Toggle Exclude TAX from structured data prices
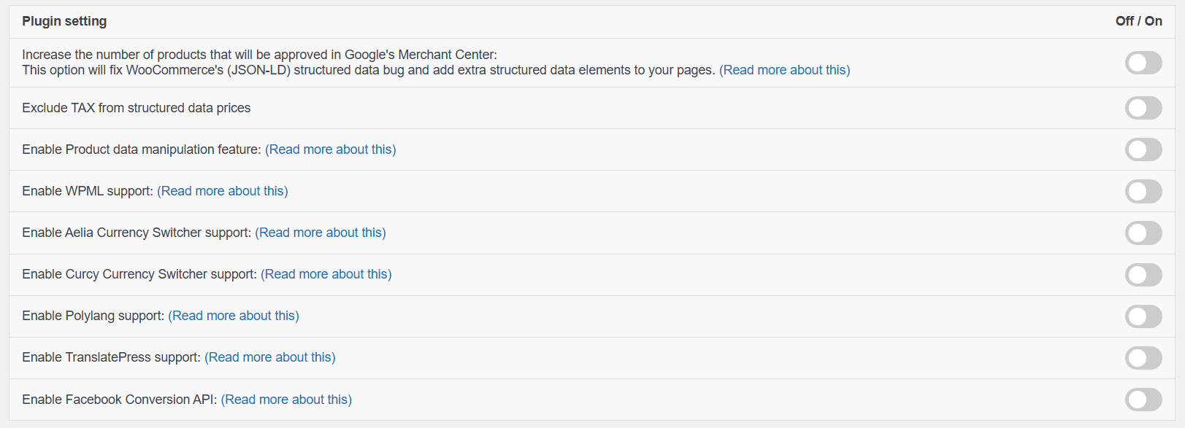 1143,108
